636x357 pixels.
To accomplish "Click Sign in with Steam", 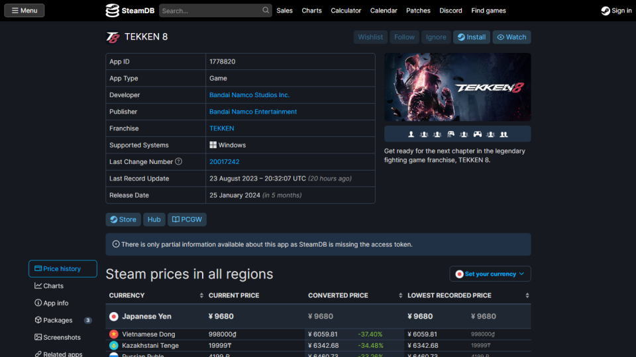I will pos(616,11).
